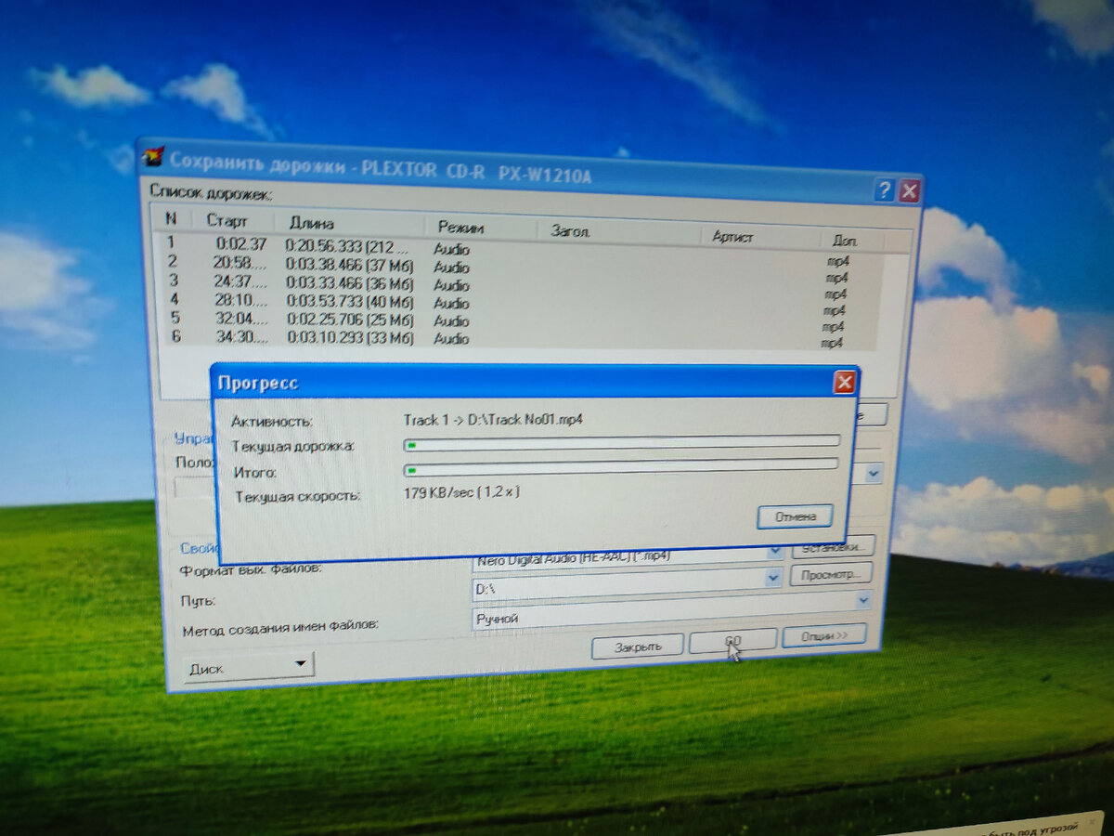The image size is (1114, 836).
Task: Click the question mark help button
Action: click(885, 190)
